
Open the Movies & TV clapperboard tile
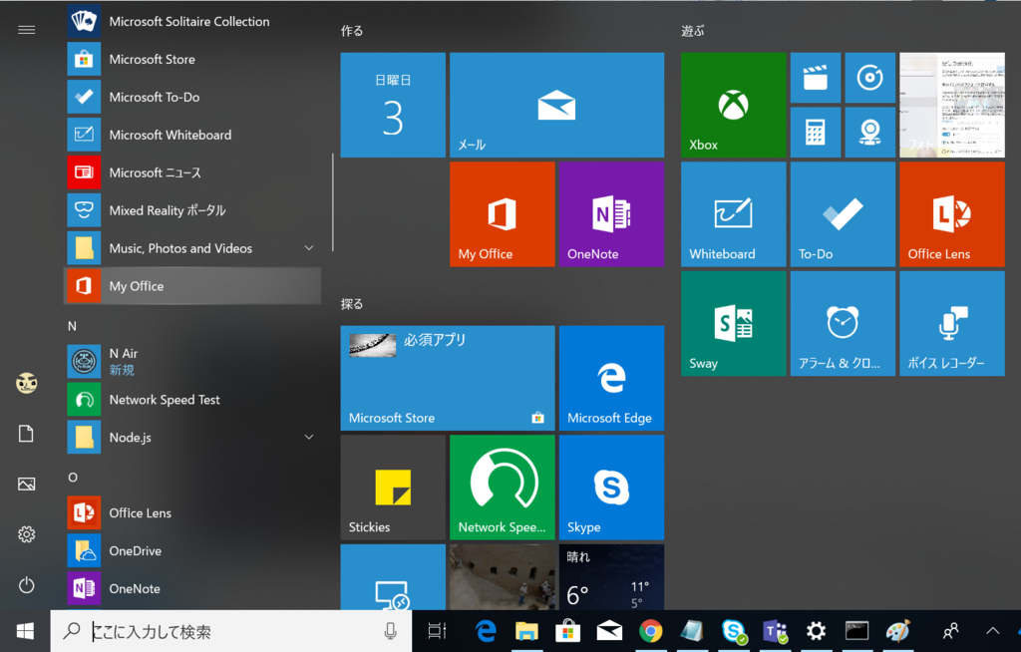point(816,78)
